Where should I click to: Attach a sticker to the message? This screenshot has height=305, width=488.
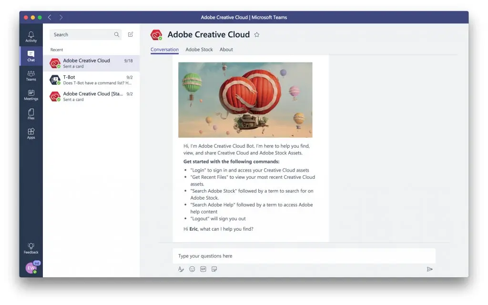coord(214,269)
